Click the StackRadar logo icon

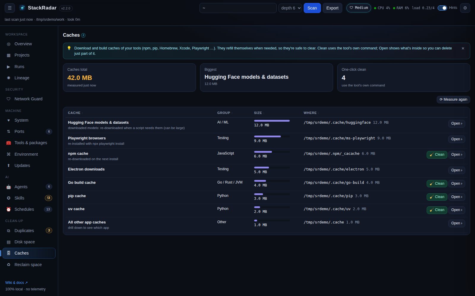click(22, 8)
